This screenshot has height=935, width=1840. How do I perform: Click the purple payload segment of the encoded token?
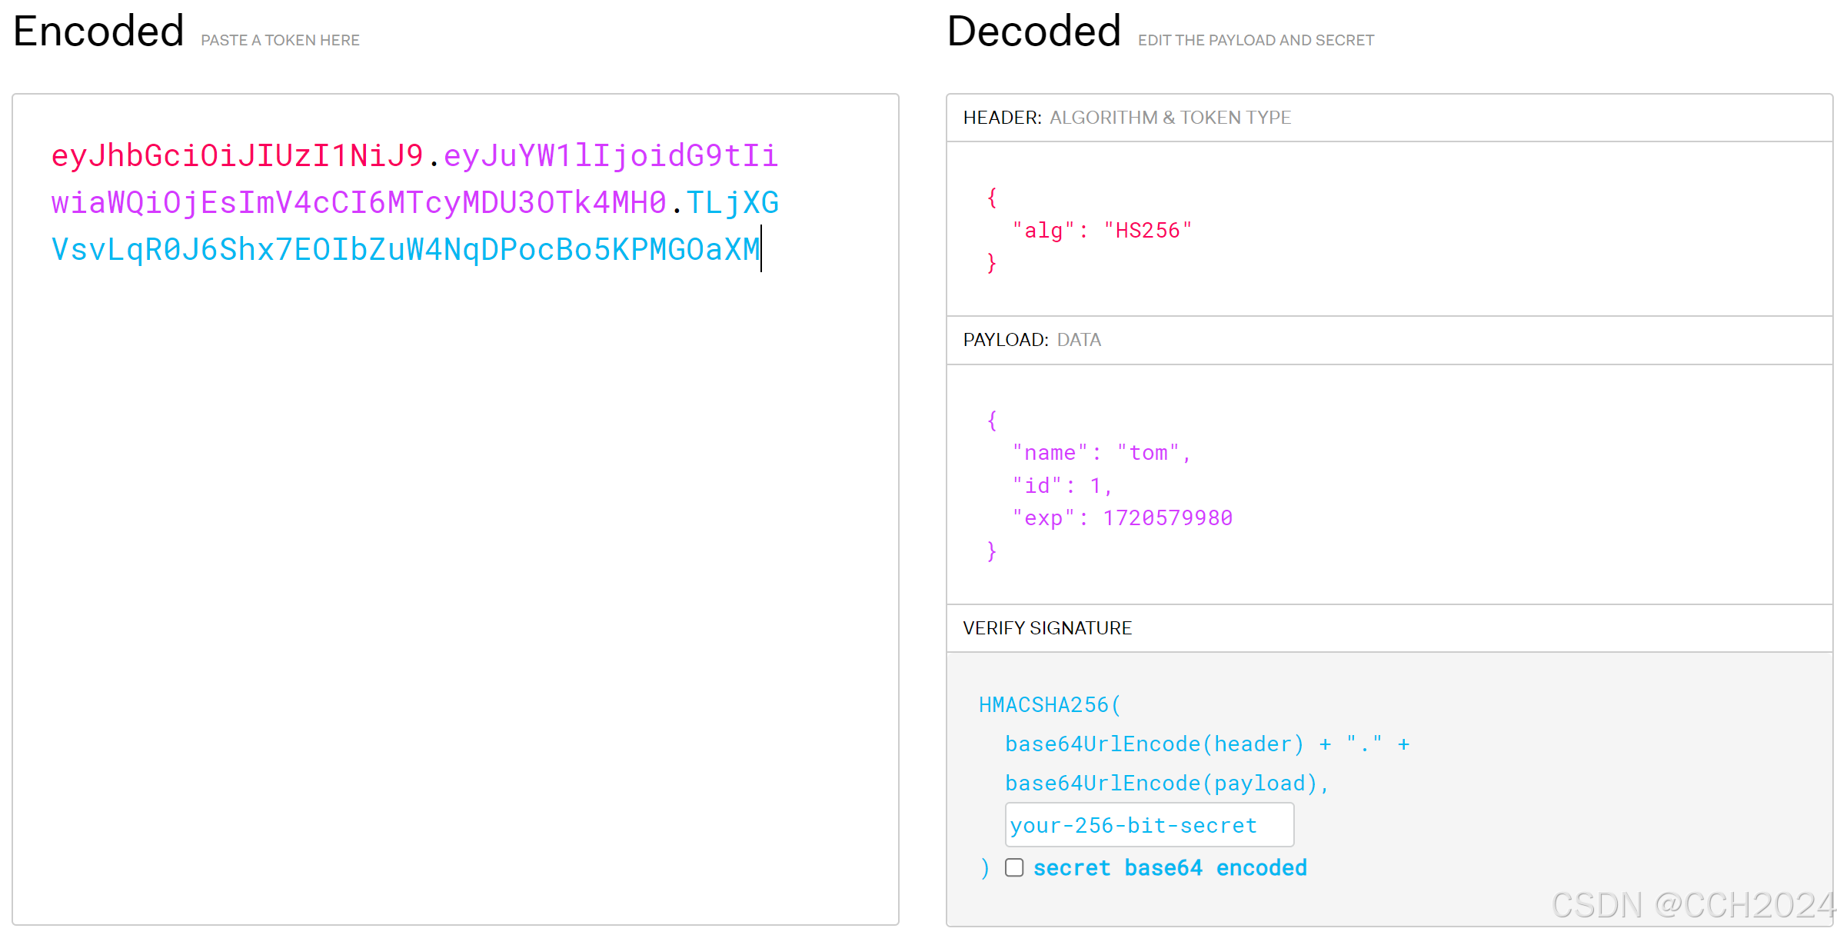(358, 203)
